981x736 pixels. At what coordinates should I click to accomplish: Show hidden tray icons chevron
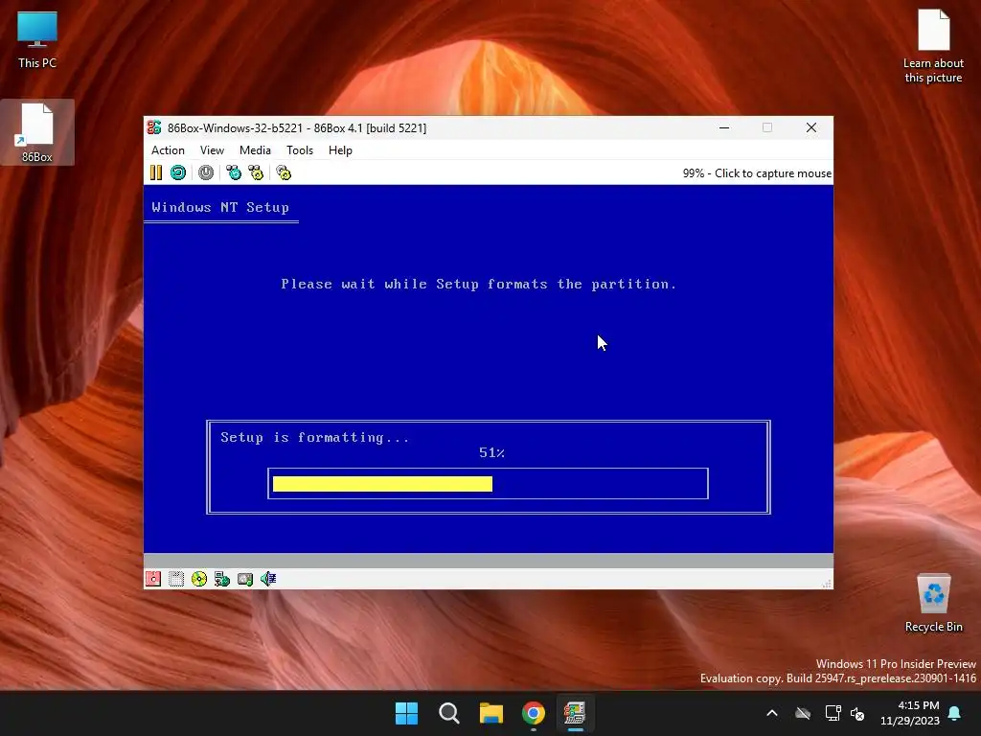[772, 713]
